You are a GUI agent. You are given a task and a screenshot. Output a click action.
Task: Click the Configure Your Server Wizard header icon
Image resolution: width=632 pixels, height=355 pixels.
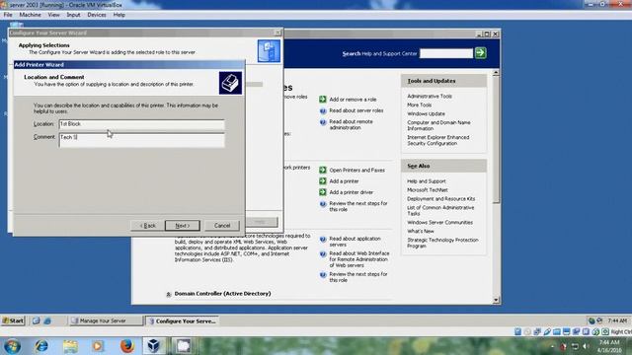[x=269, y=51]
